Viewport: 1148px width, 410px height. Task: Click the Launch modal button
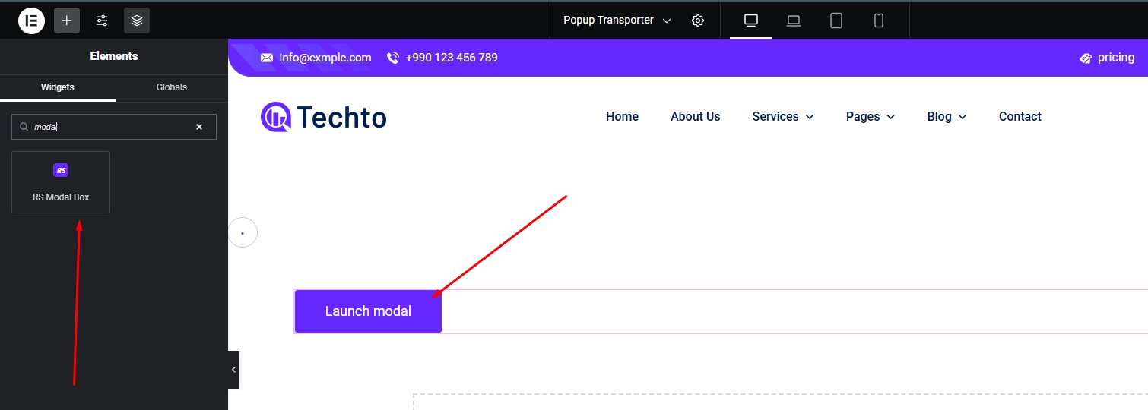[368, 311]
